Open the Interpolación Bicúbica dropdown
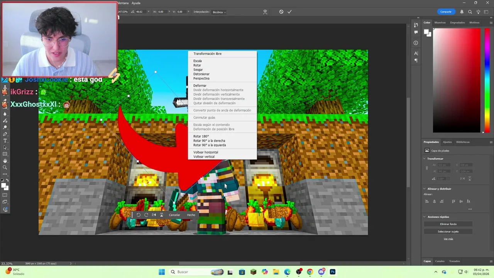 point(219,12)
